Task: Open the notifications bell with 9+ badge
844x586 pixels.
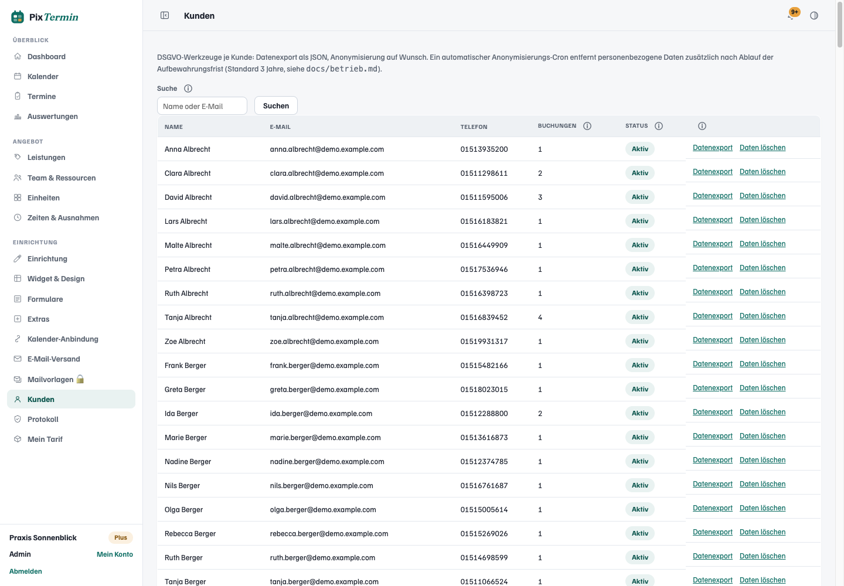Action: point(792,15)
